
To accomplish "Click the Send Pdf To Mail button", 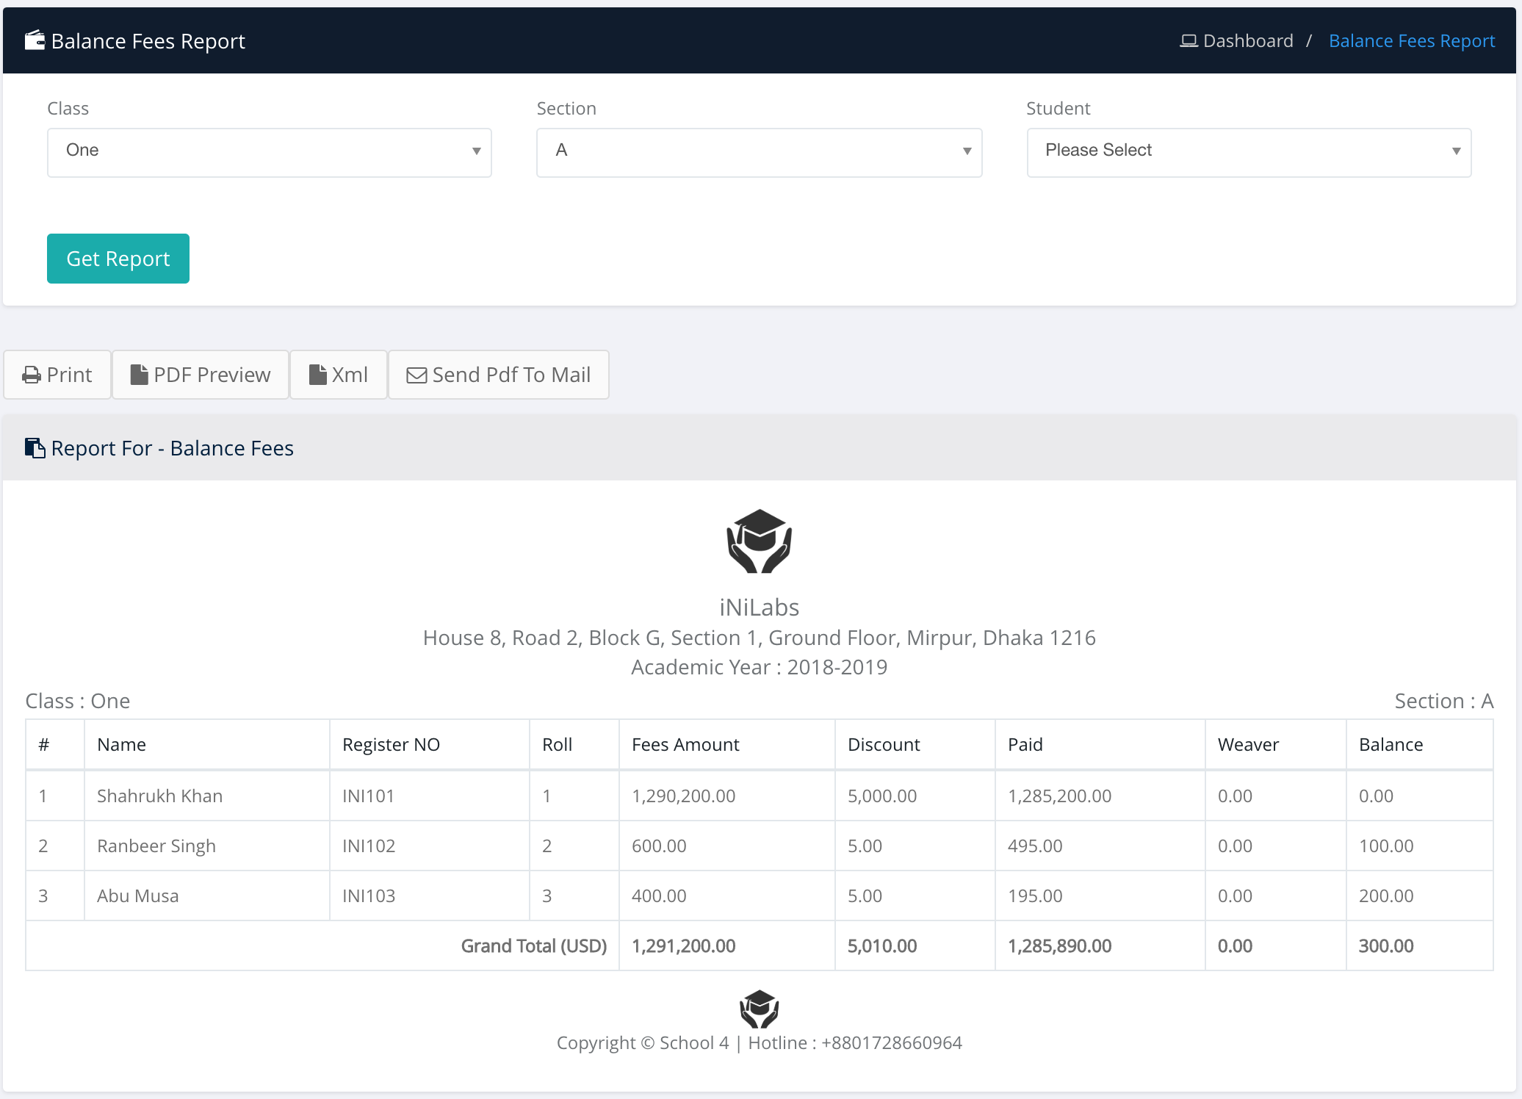I will [498, 375].
